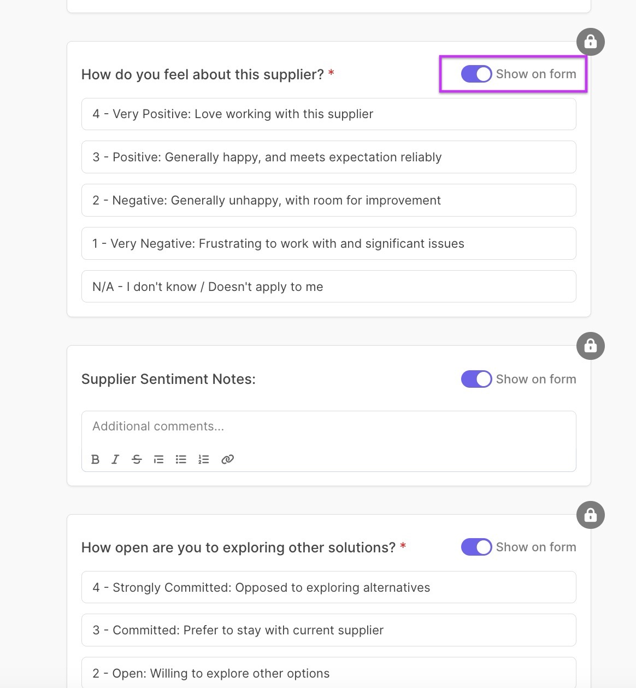This screenshot has width=636, height=688.
Task: Click lock icon on exploring solutions question
Action: pyautogui.click(x=590, y=515)
